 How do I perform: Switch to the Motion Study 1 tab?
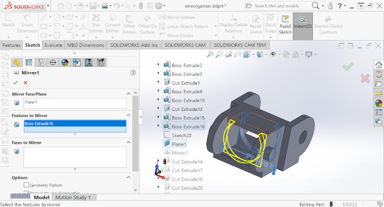[x=73, y=197]
